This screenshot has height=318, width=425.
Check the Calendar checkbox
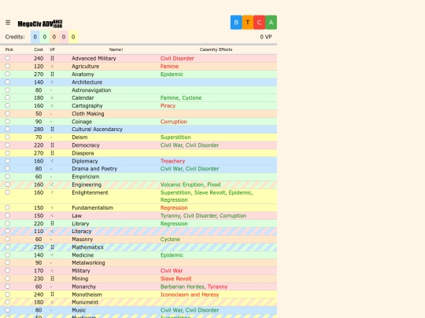pos(8,97)
